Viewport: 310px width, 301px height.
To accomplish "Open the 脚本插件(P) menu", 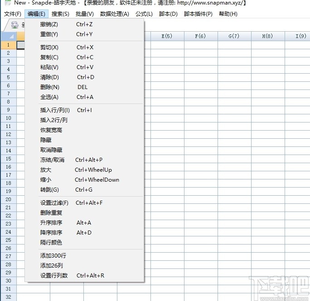I will (x=198, y=14).
